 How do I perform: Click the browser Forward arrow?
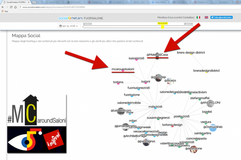click(x=7, y=7)
